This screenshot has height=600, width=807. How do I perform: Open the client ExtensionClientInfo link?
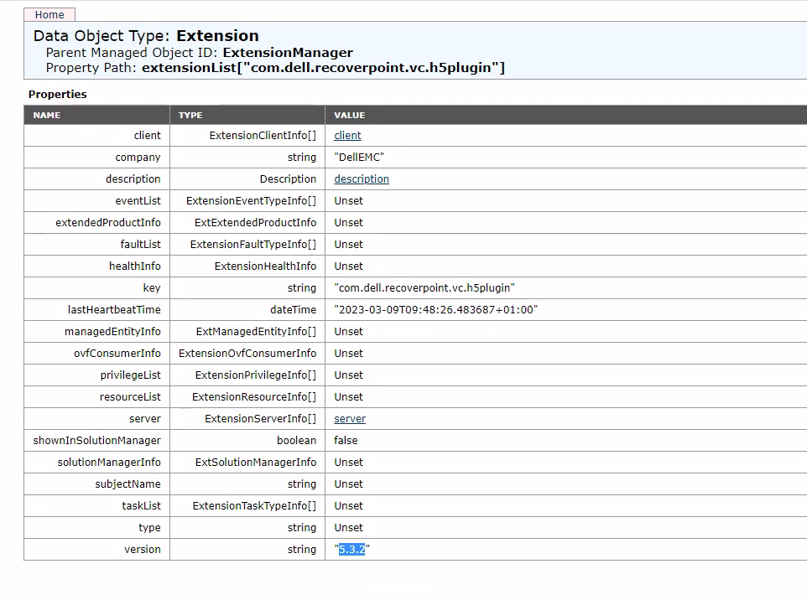(346, 135)
